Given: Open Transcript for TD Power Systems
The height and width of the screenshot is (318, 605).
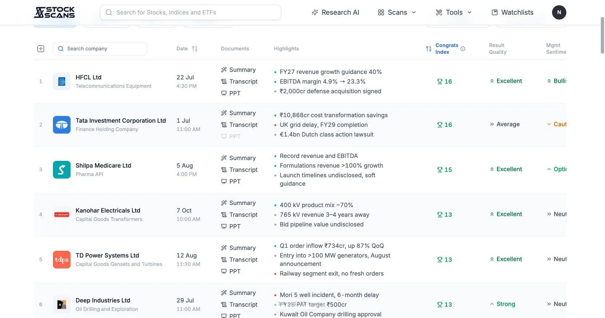Looking at the screenshot, I should 239,260.
